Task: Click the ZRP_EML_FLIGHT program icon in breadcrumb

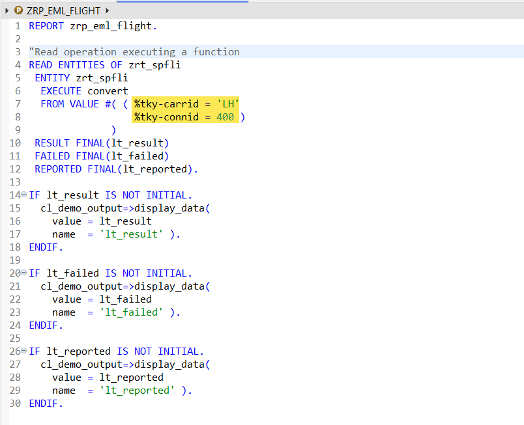Action: [18, 10]
